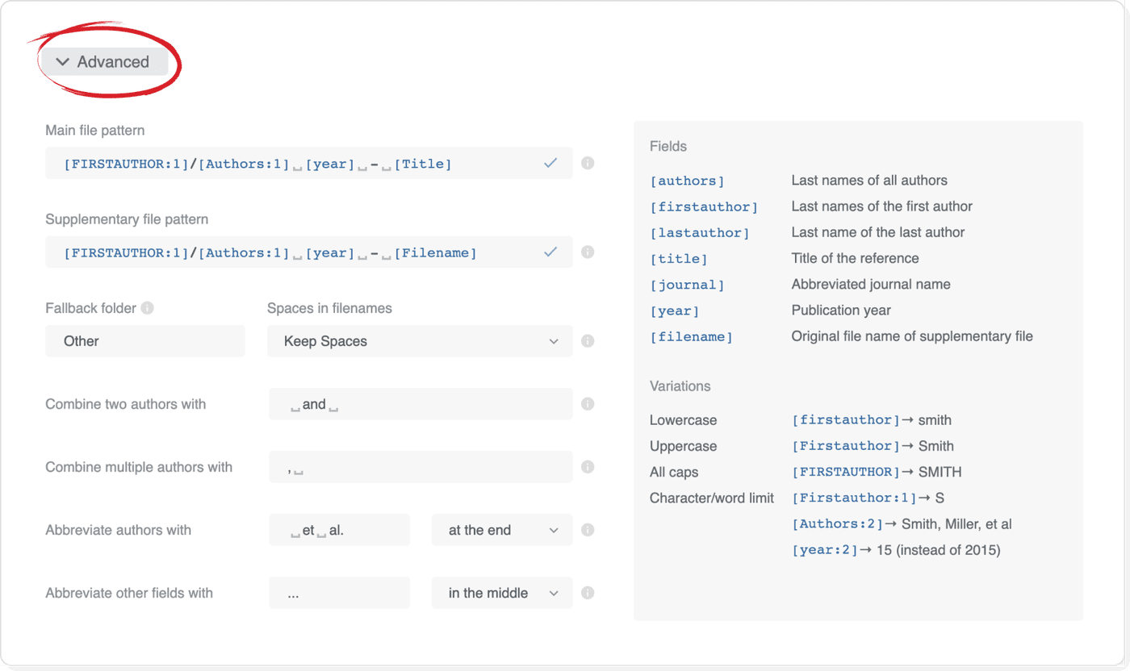Image resolution: width=1130 pixels, height=671 pixels.
Task: Click checkmark in Main file pattern field
Action: [550, 163]
